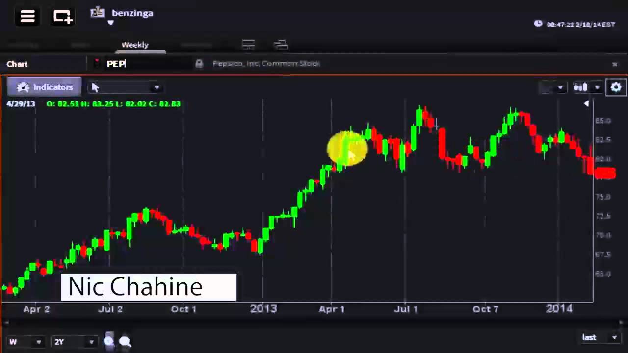Click the Apr 1 date axis label

(332, 309)
